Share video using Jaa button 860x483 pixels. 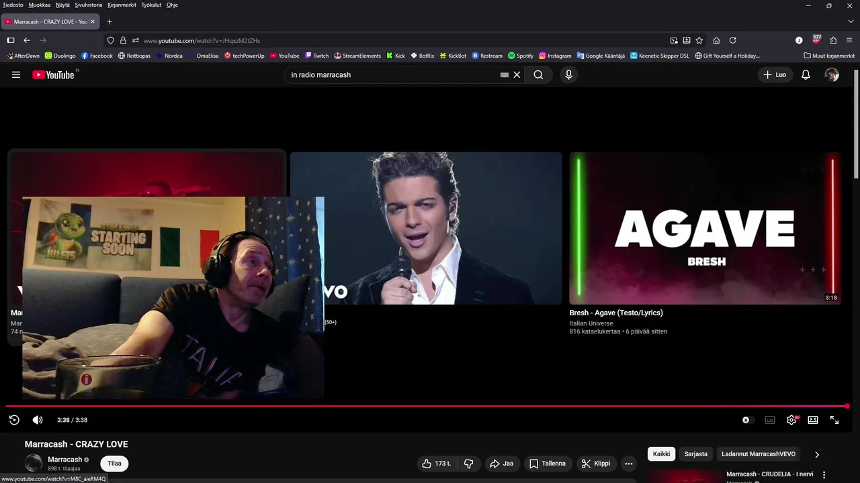502,464
